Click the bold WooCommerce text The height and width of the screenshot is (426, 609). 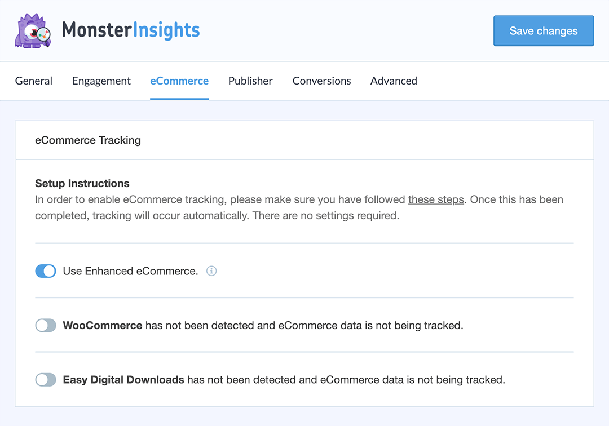click(x=103, y=325)
